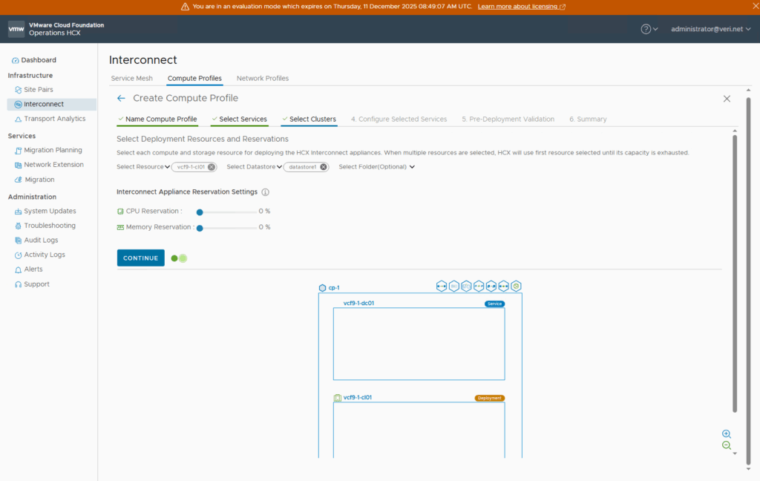Click the first service hexagon icon above cp-1 diagram
Screen dimensions: 760x481
click(442, 286)
